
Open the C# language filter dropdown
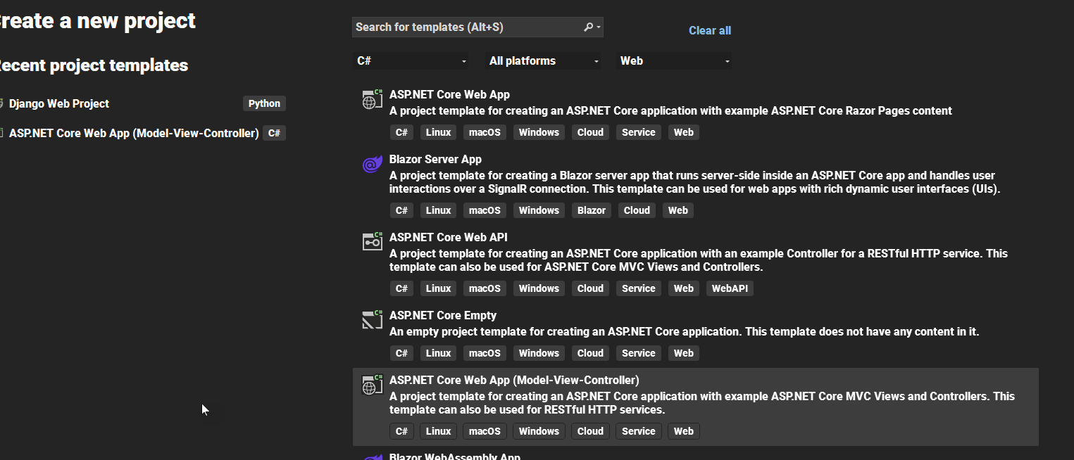click(x=411, y=61)
